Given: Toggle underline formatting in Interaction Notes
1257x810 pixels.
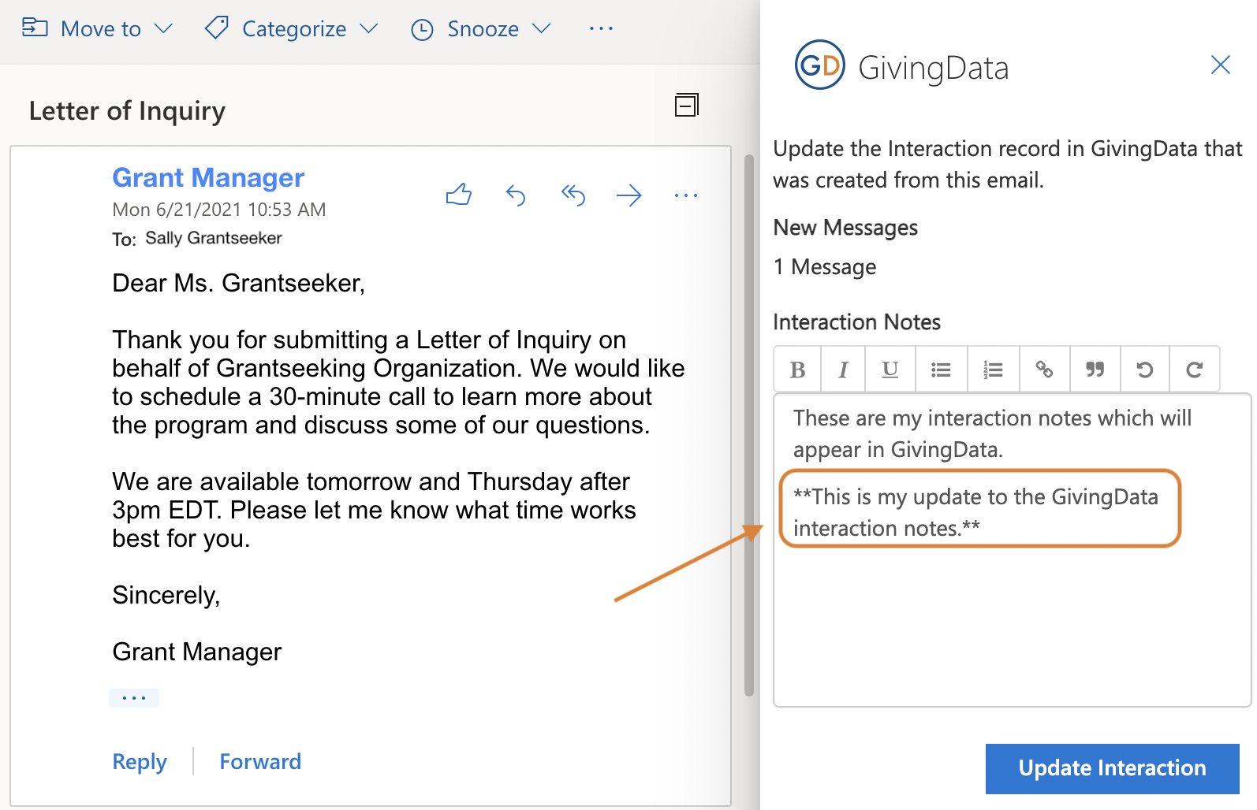Looking at the screenshot, I should click(890, 369).
